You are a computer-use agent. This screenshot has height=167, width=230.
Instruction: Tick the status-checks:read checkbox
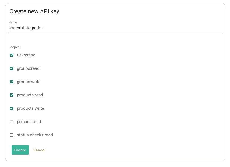coord(11,135)
